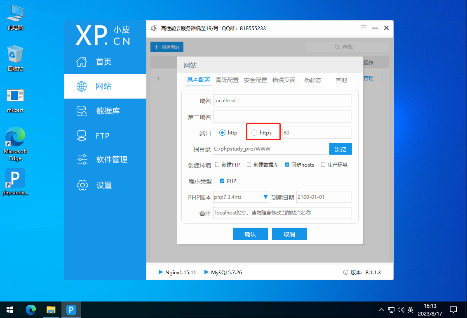
Task: Uncheck the 同步hosts checkbox
Action: point(287,165)
